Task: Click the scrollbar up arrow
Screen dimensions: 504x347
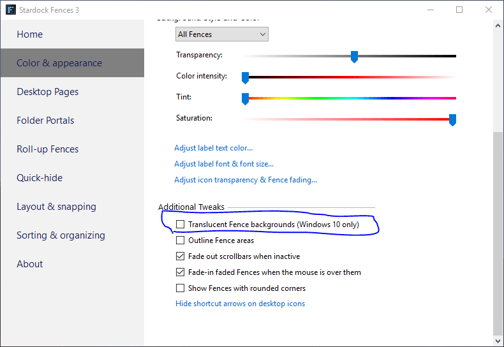Action: [498, 26]
